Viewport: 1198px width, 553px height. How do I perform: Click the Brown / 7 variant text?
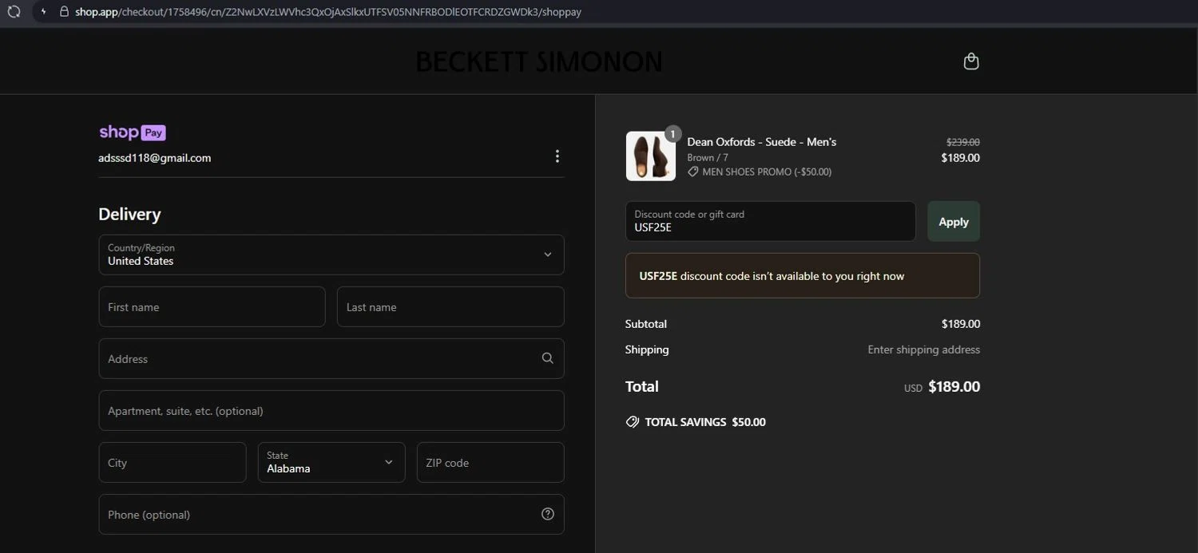(x=708, y=157)
